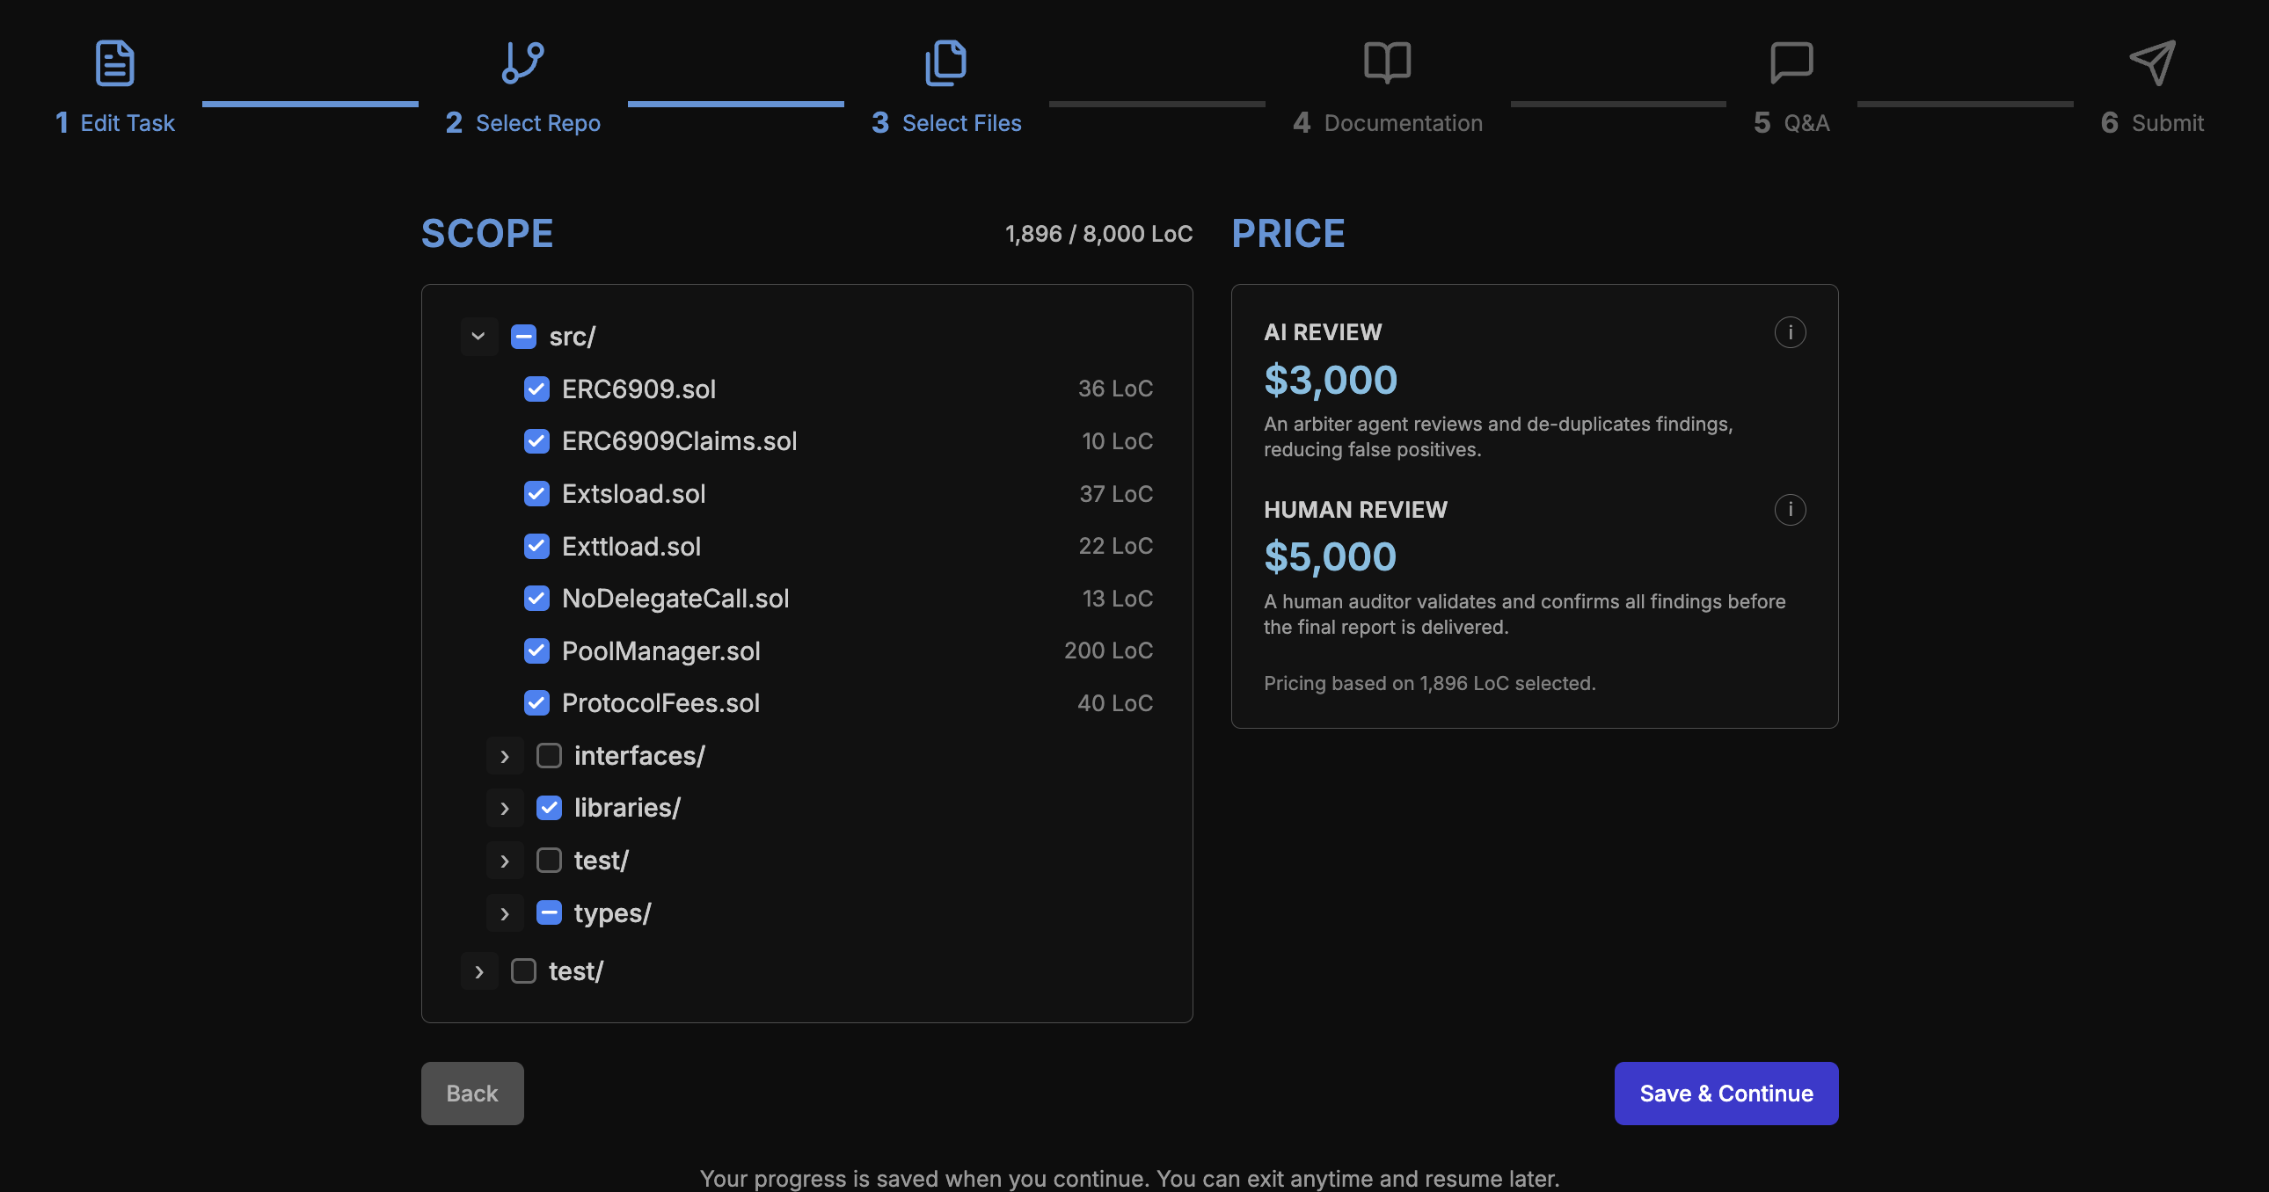Collapse the src/ folder
Viewport: 2269px width, 1192px height.
click(x=478, y=337)
